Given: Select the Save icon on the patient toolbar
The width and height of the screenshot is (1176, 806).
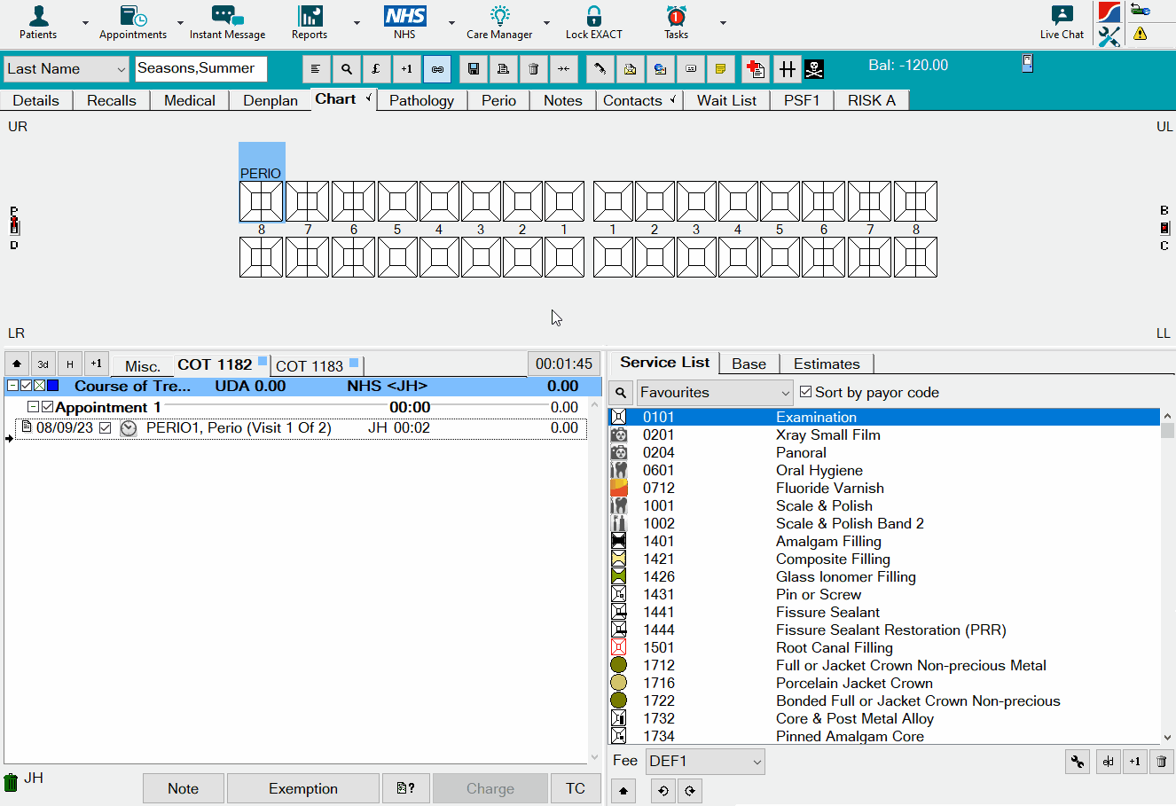Looking at the screenshot, I should [x=473, y=68].
